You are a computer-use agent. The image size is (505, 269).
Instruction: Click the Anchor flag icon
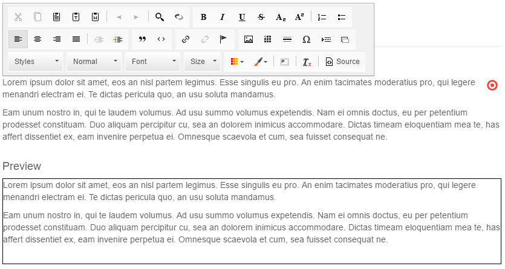(x=223, y=39)
